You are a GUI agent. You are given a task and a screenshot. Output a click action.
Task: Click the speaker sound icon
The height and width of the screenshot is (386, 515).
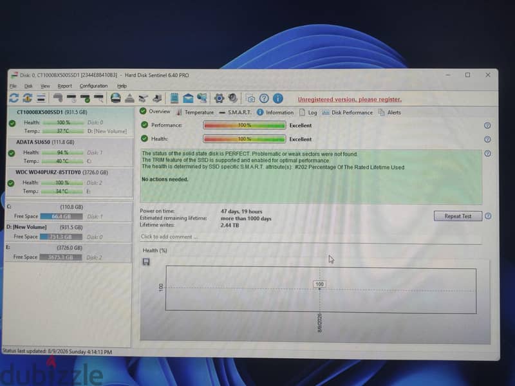click(x=232, y=98)
